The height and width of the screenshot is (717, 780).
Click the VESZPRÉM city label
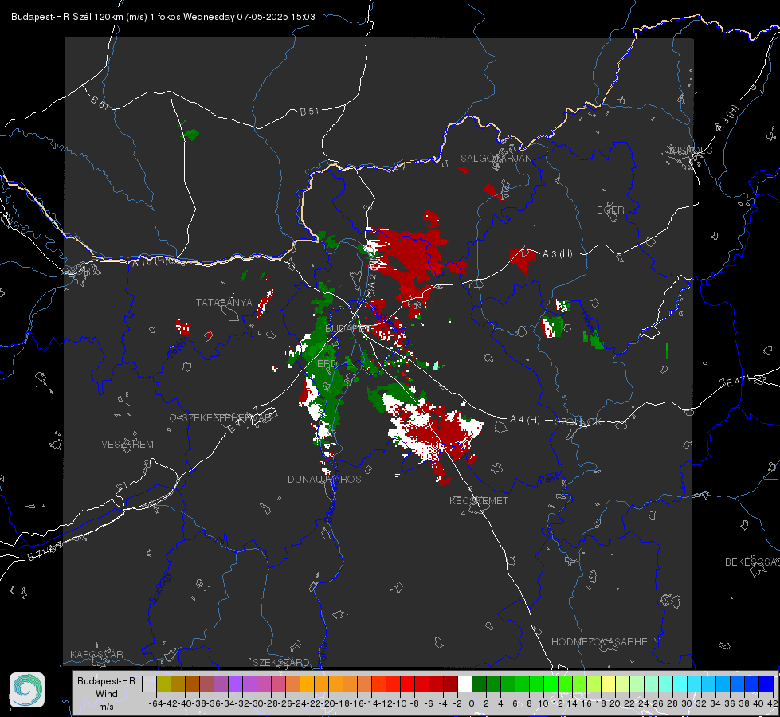(x=127, y=444)
